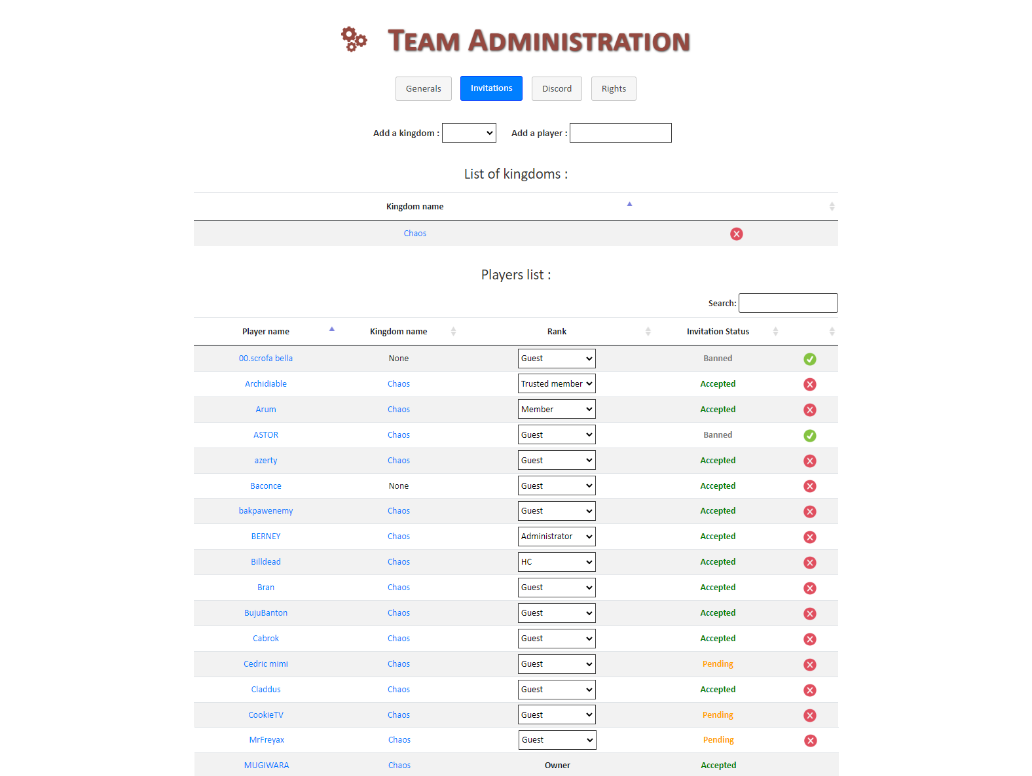Open rank dropdown for CookieTV

tap(557, 714)
